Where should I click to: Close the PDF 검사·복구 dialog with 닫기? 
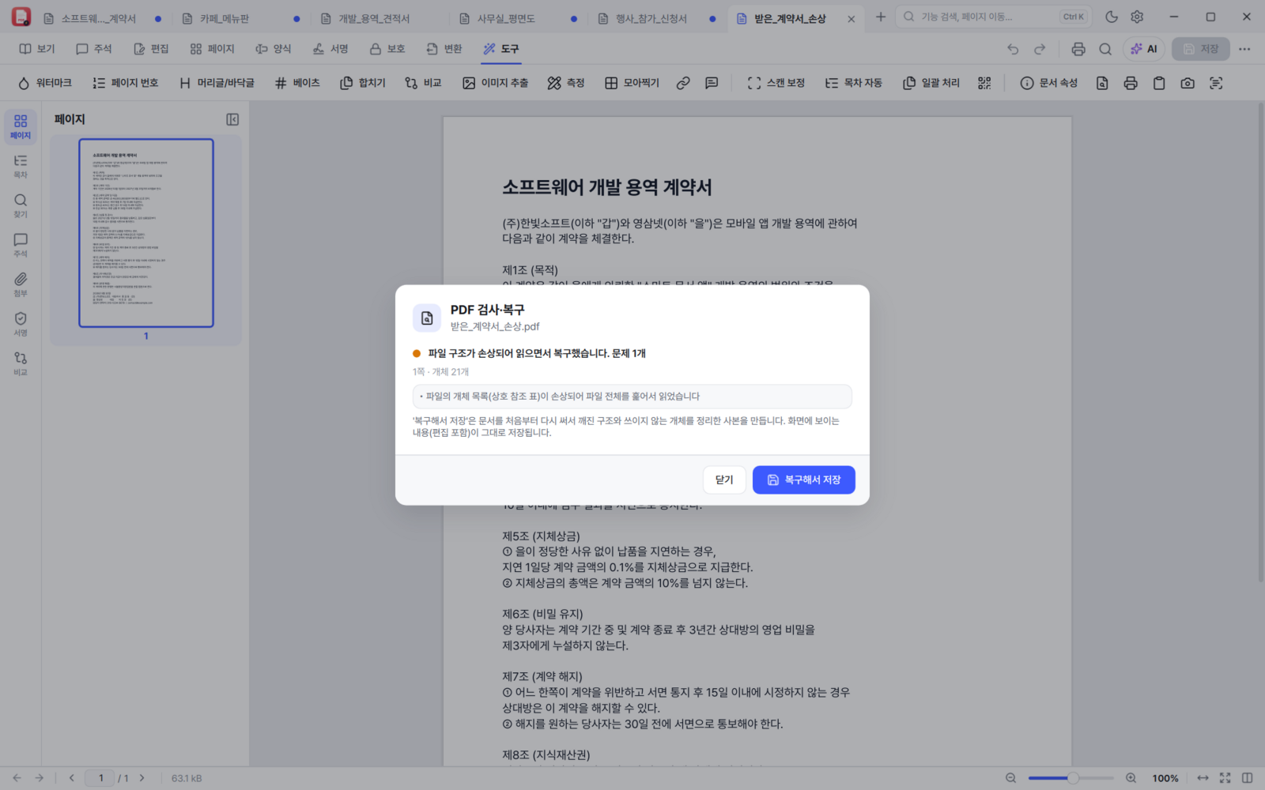[x=724, y=480]
